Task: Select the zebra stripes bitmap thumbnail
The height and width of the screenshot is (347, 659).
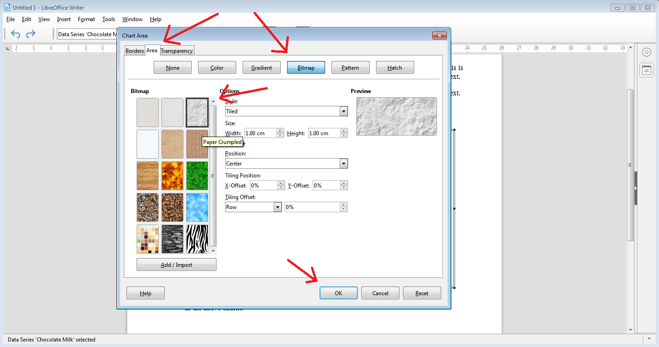Action: (x=197, y=239)
